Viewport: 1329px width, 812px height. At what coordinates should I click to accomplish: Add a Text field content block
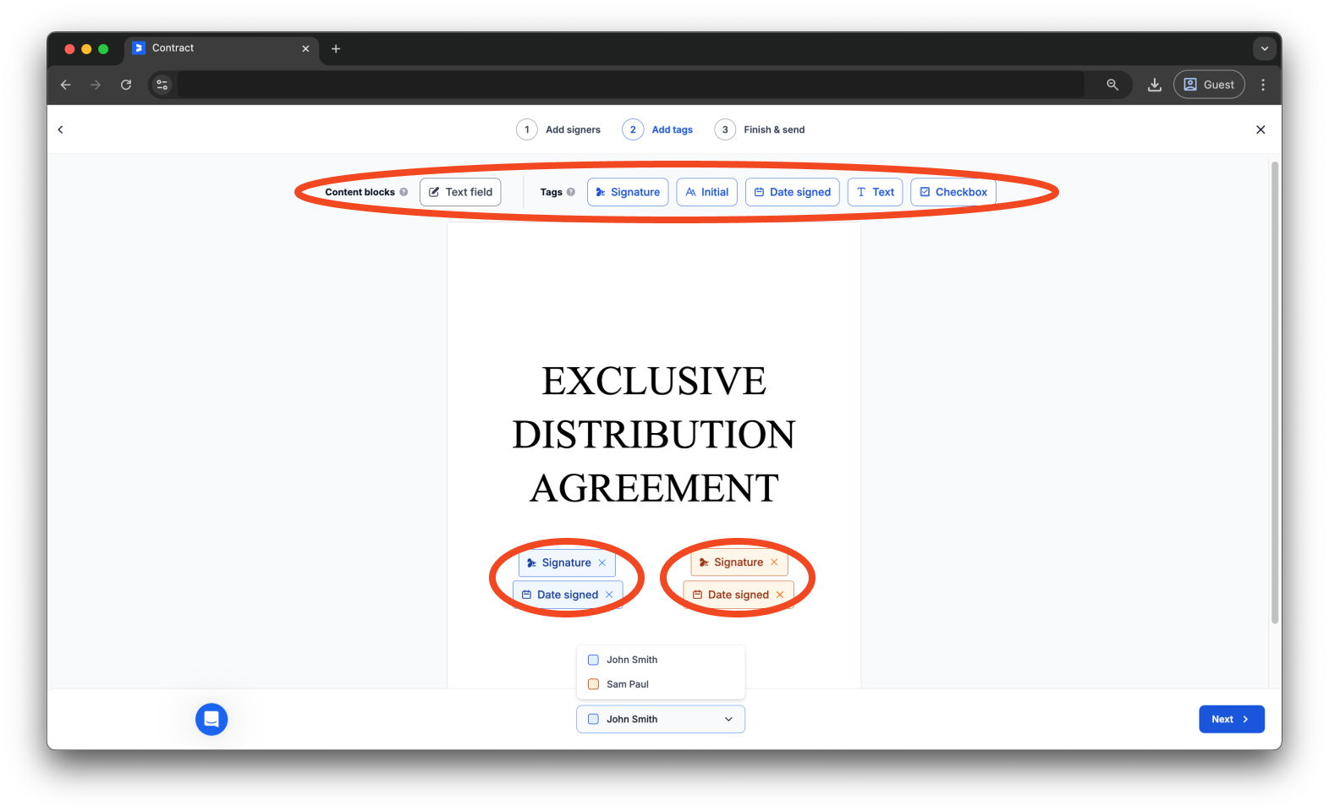pyautogui.click(x=460, y=192)
